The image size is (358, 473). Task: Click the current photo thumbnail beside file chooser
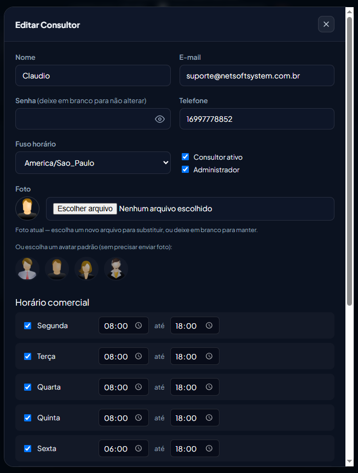(27, 209)
